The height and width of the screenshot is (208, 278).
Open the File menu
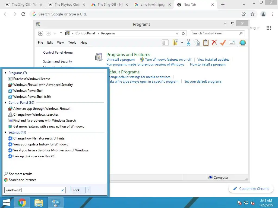tap(40, 43)
